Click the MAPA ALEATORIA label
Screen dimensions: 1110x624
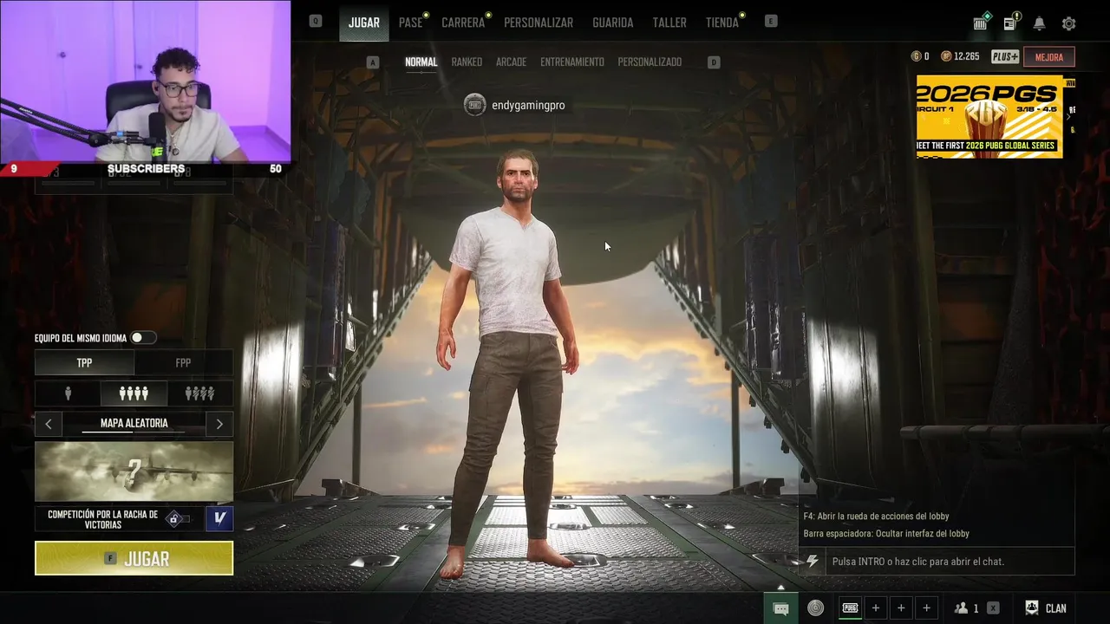point(134,424)
